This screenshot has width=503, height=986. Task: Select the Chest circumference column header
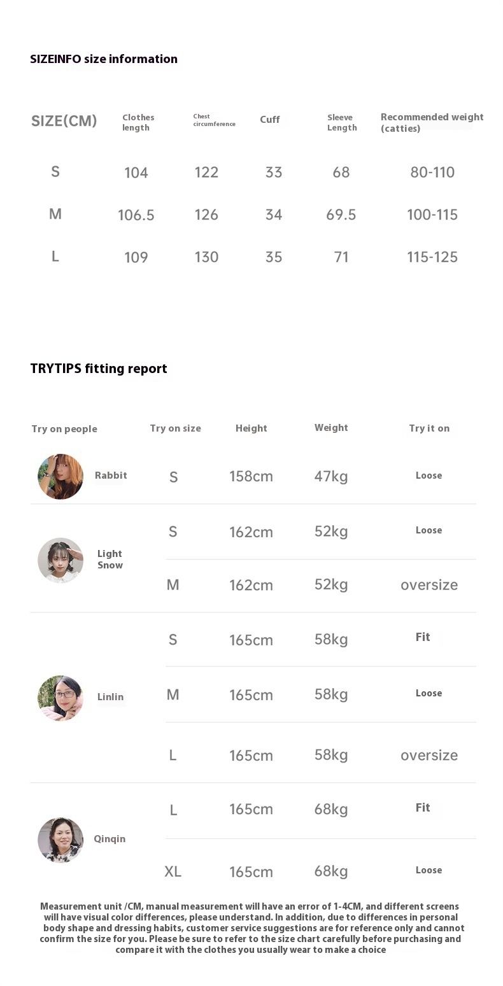tap(214, 120)
